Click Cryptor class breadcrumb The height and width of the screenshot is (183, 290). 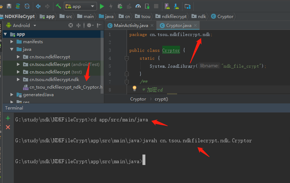coord(222,17)
